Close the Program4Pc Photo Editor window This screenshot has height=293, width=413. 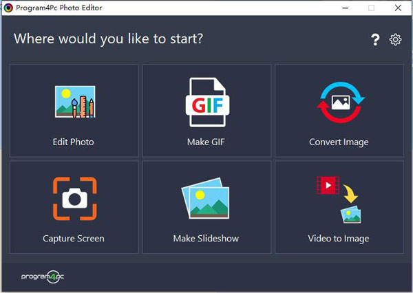click(x=398, y=8)
